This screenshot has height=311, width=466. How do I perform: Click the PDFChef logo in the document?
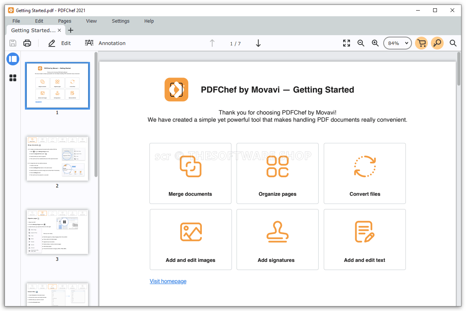[176, 90]
